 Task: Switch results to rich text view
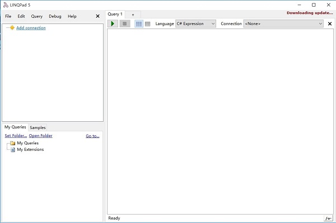coord(139,23)
